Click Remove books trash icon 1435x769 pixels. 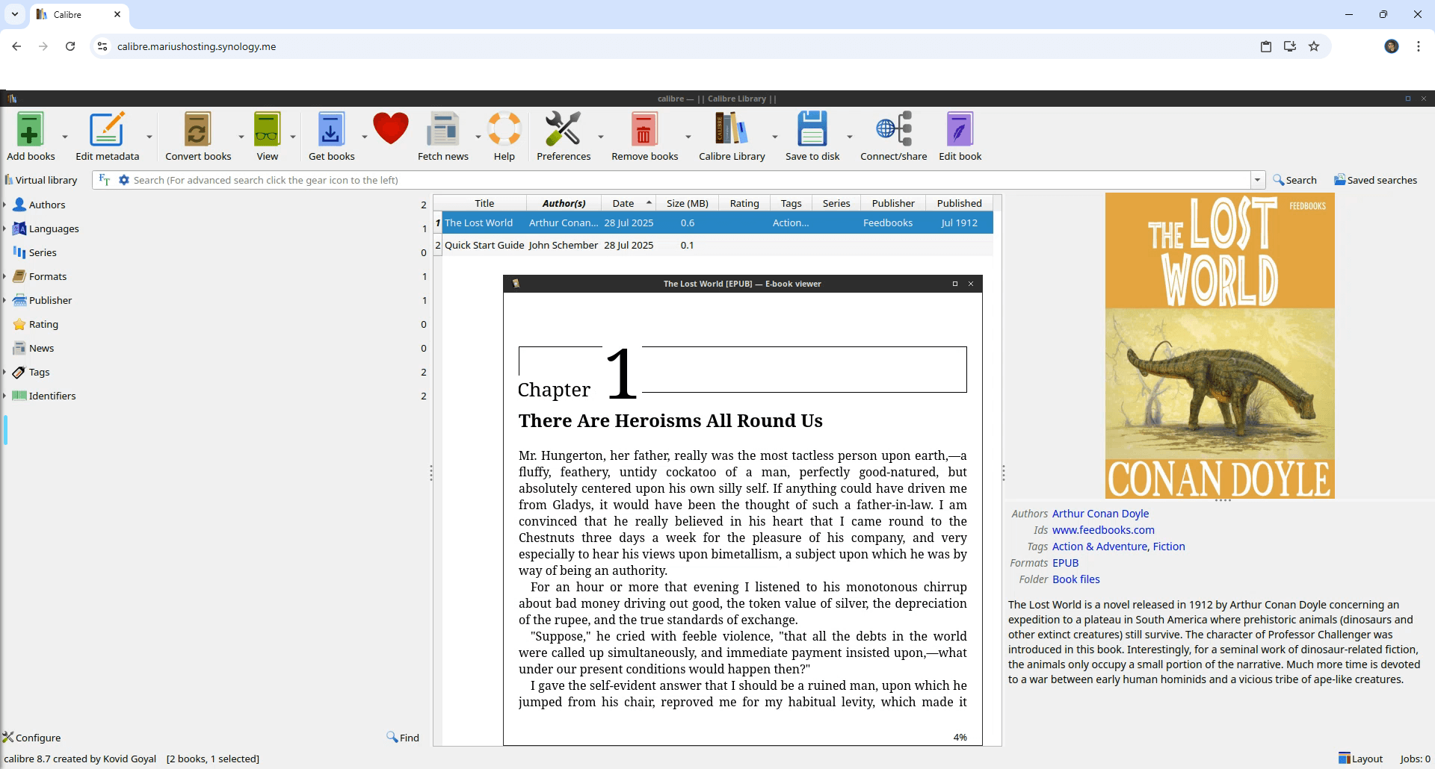[x=644, y=130]
